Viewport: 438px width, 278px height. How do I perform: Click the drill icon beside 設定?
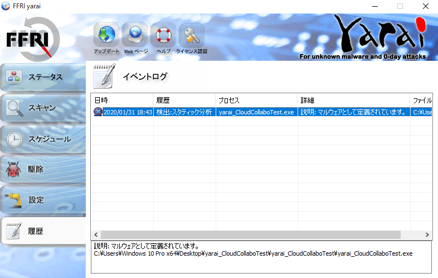click(14, 200)
